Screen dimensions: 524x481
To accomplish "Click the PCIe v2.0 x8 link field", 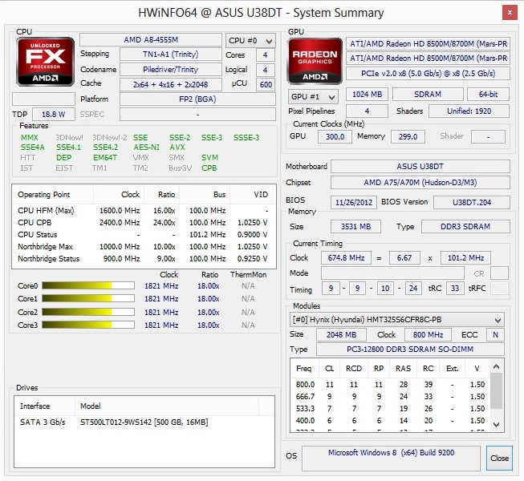I will (428, 74).
